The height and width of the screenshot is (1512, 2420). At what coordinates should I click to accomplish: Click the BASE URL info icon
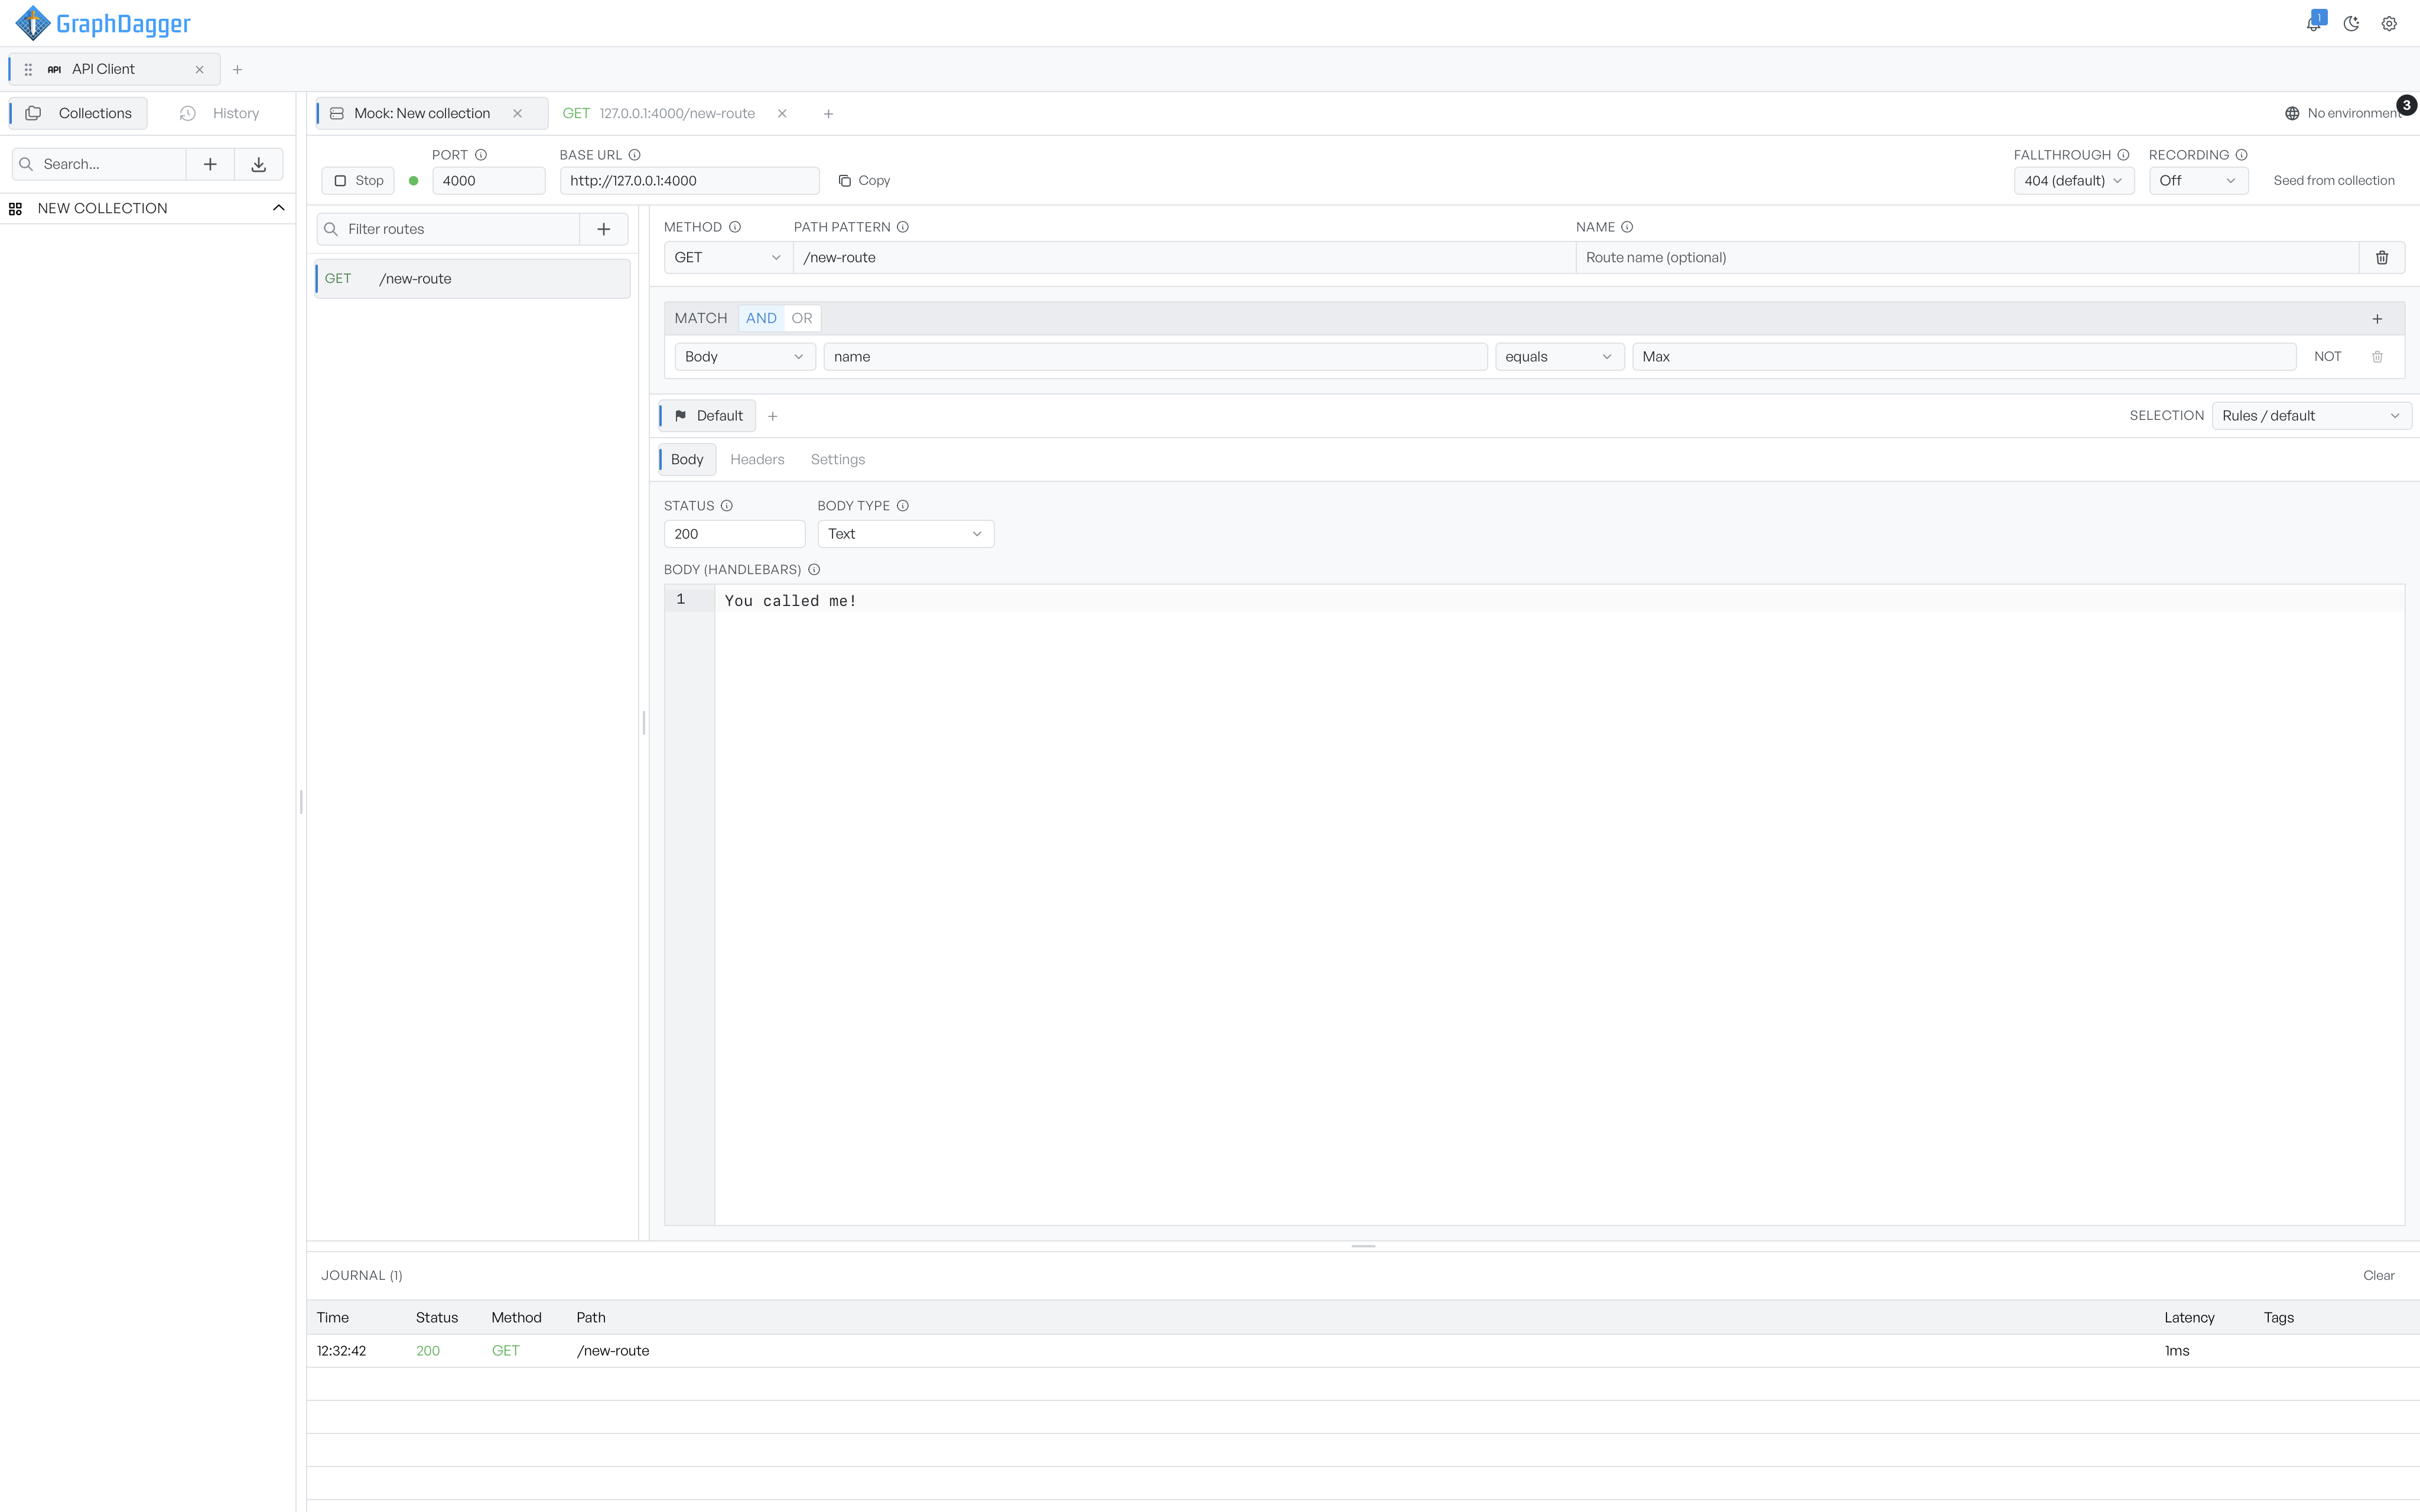click(635, 155)
